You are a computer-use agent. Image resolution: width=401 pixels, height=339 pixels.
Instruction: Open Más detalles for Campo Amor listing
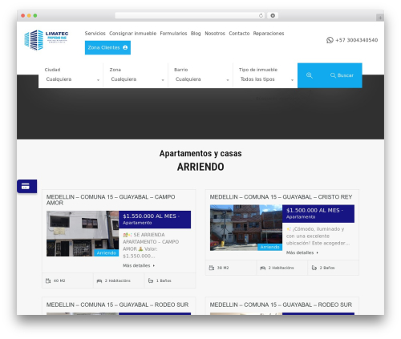tap(139, 265)
